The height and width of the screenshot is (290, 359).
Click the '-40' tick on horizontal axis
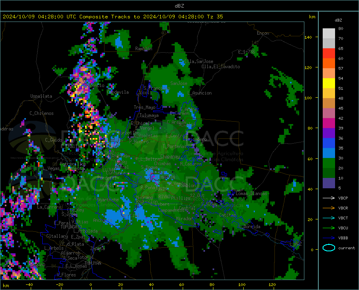point(29,285)
